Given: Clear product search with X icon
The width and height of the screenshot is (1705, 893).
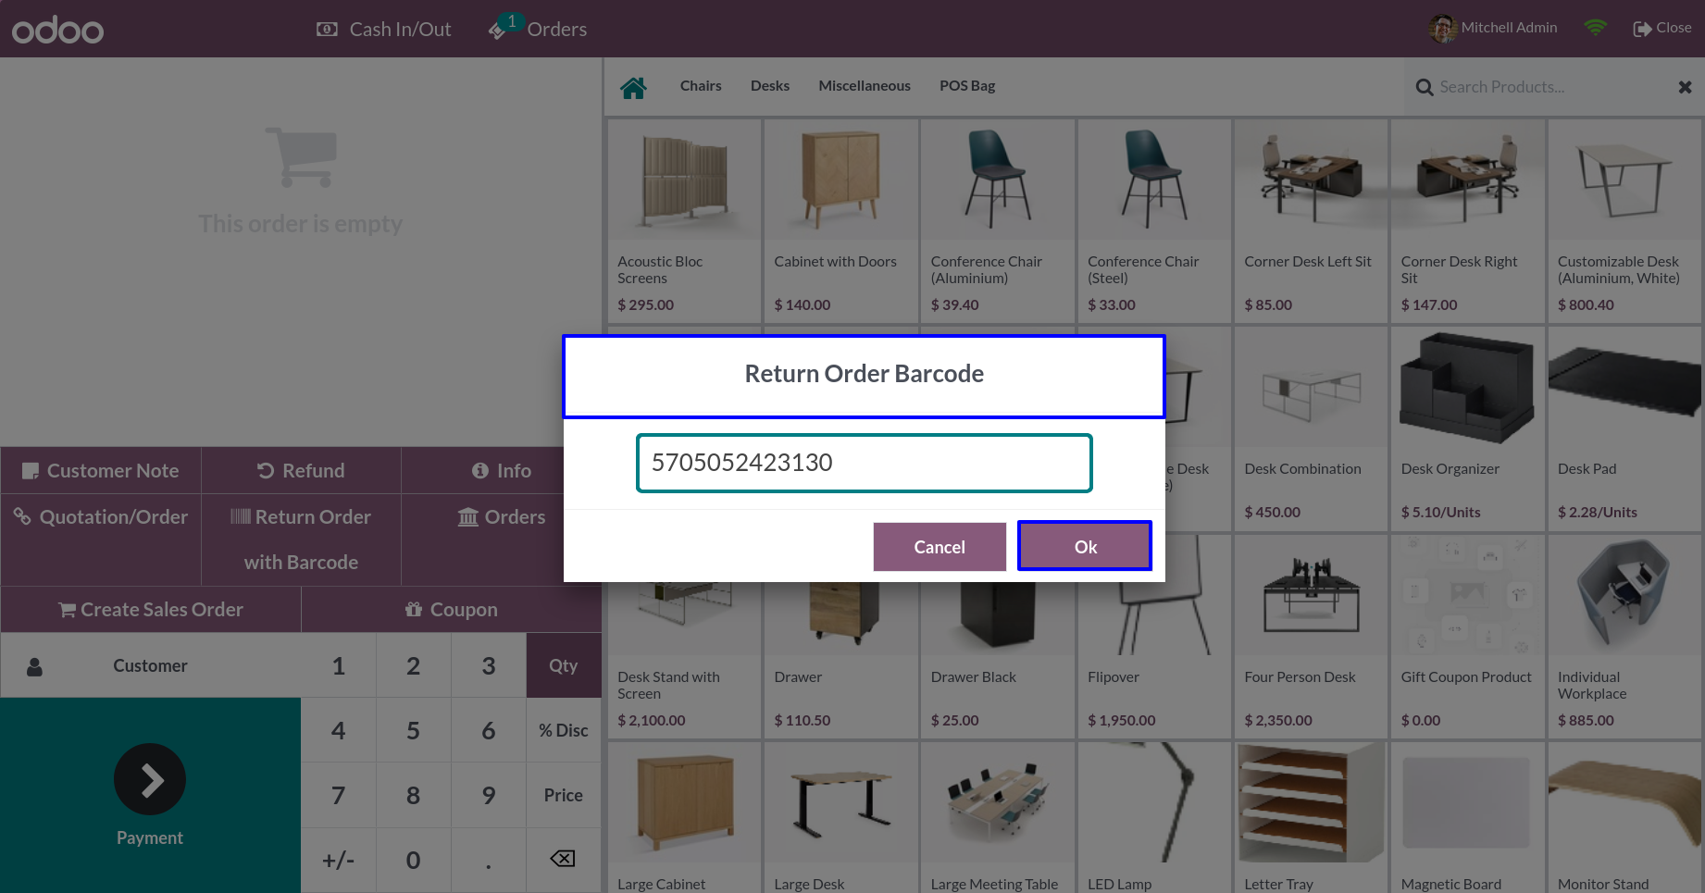Looking at the screenshot, I should tap(1685, 87).
